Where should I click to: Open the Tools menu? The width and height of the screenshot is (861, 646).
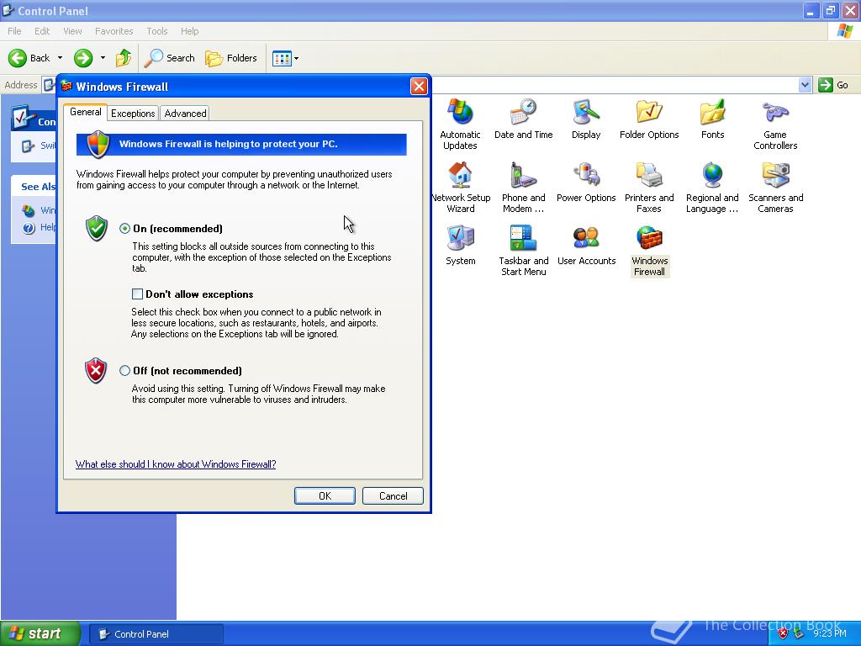coord(157,31)
